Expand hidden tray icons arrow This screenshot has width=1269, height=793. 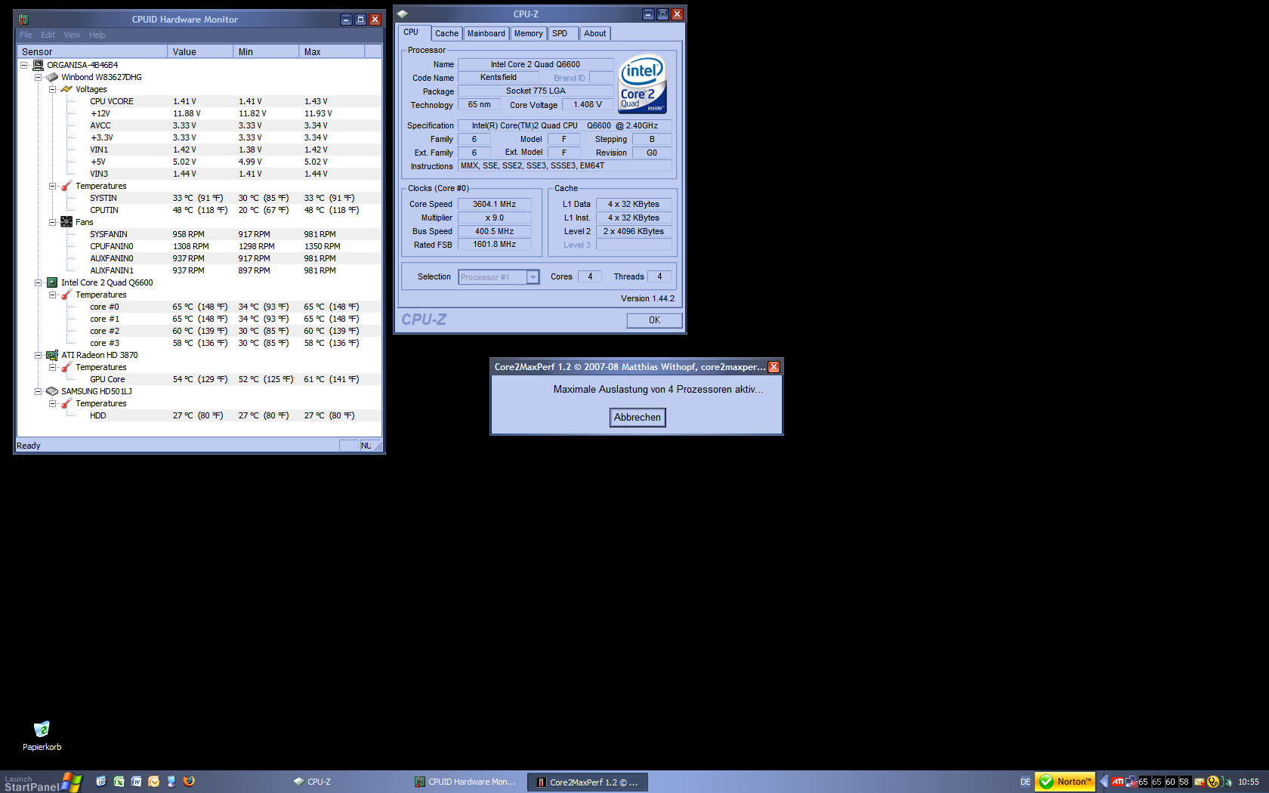[1104, 782]
